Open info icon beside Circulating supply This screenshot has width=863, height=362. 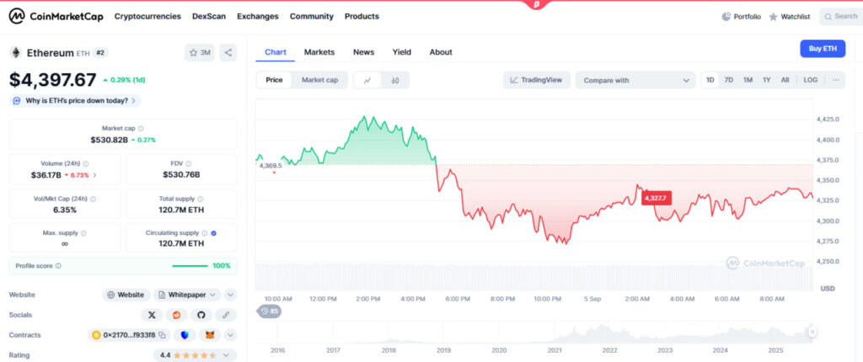click(205, 232)
